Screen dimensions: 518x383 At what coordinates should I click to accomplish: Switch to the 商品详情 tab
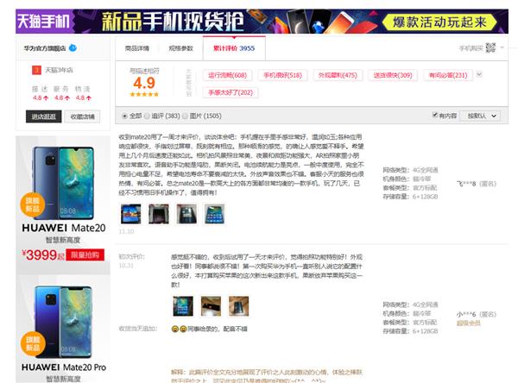coord(137,48)
